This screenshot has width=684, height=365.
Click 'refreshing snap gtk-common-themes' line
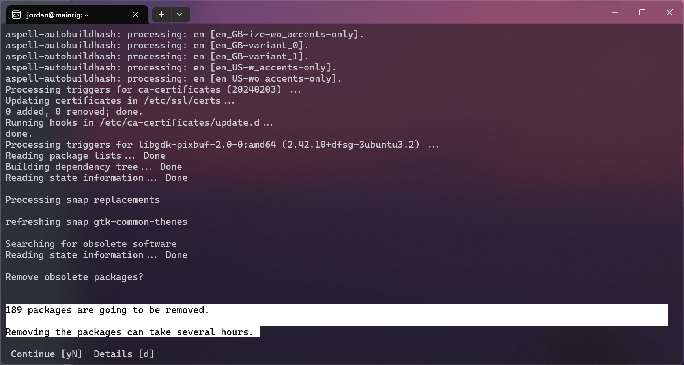pyautogui.click(x=96, y=222)
